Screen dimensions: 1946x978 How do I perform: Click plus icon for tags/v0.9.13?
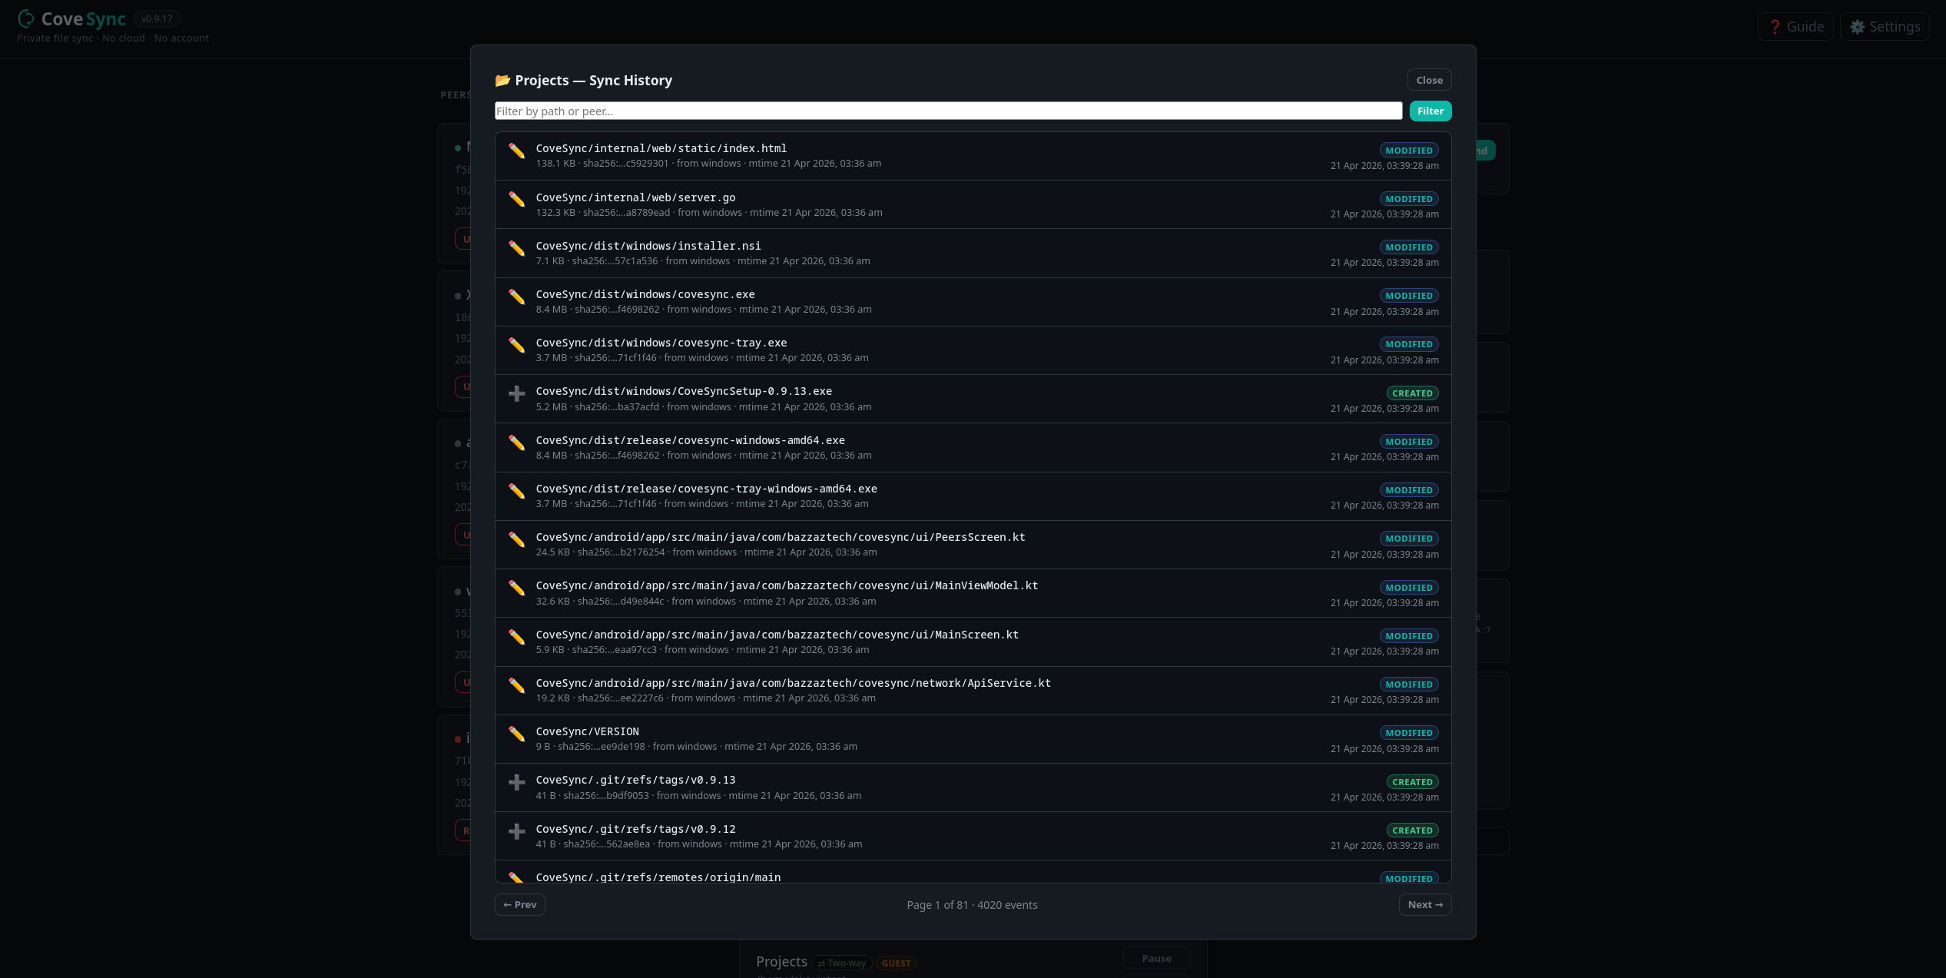[517, 783]
